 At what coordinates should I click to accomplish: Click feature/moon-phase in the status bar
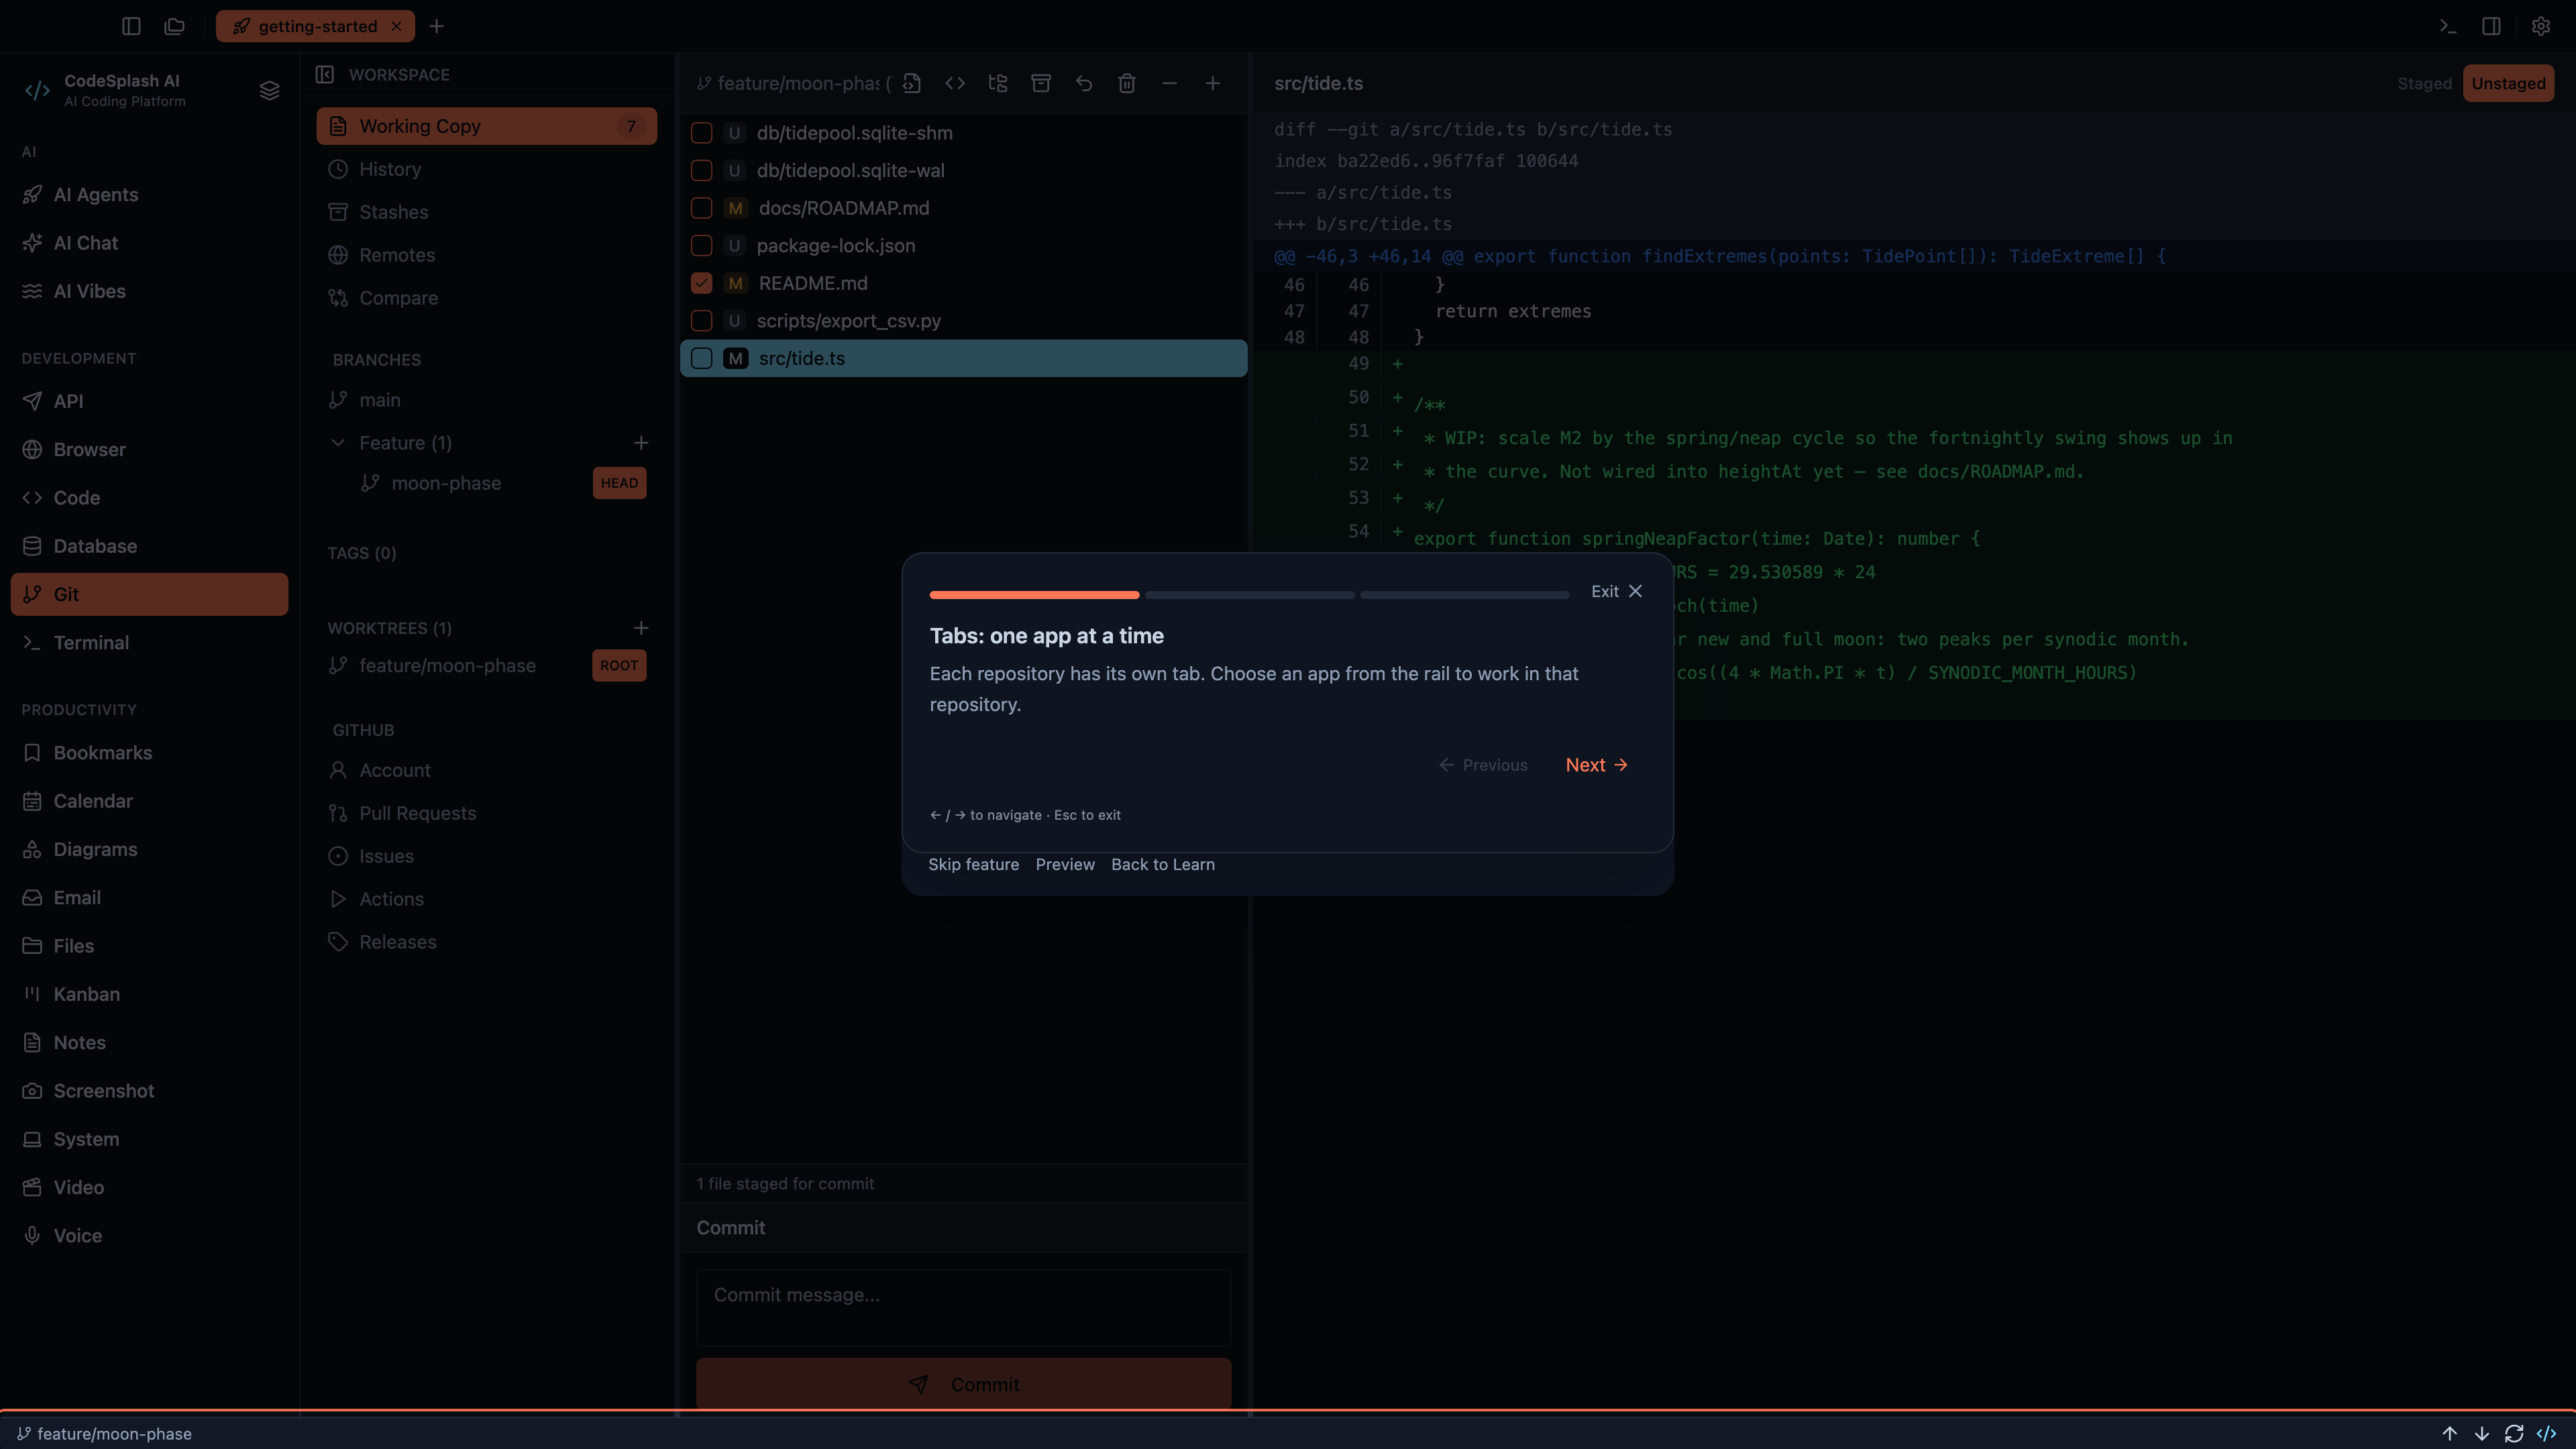[105, 1433]
